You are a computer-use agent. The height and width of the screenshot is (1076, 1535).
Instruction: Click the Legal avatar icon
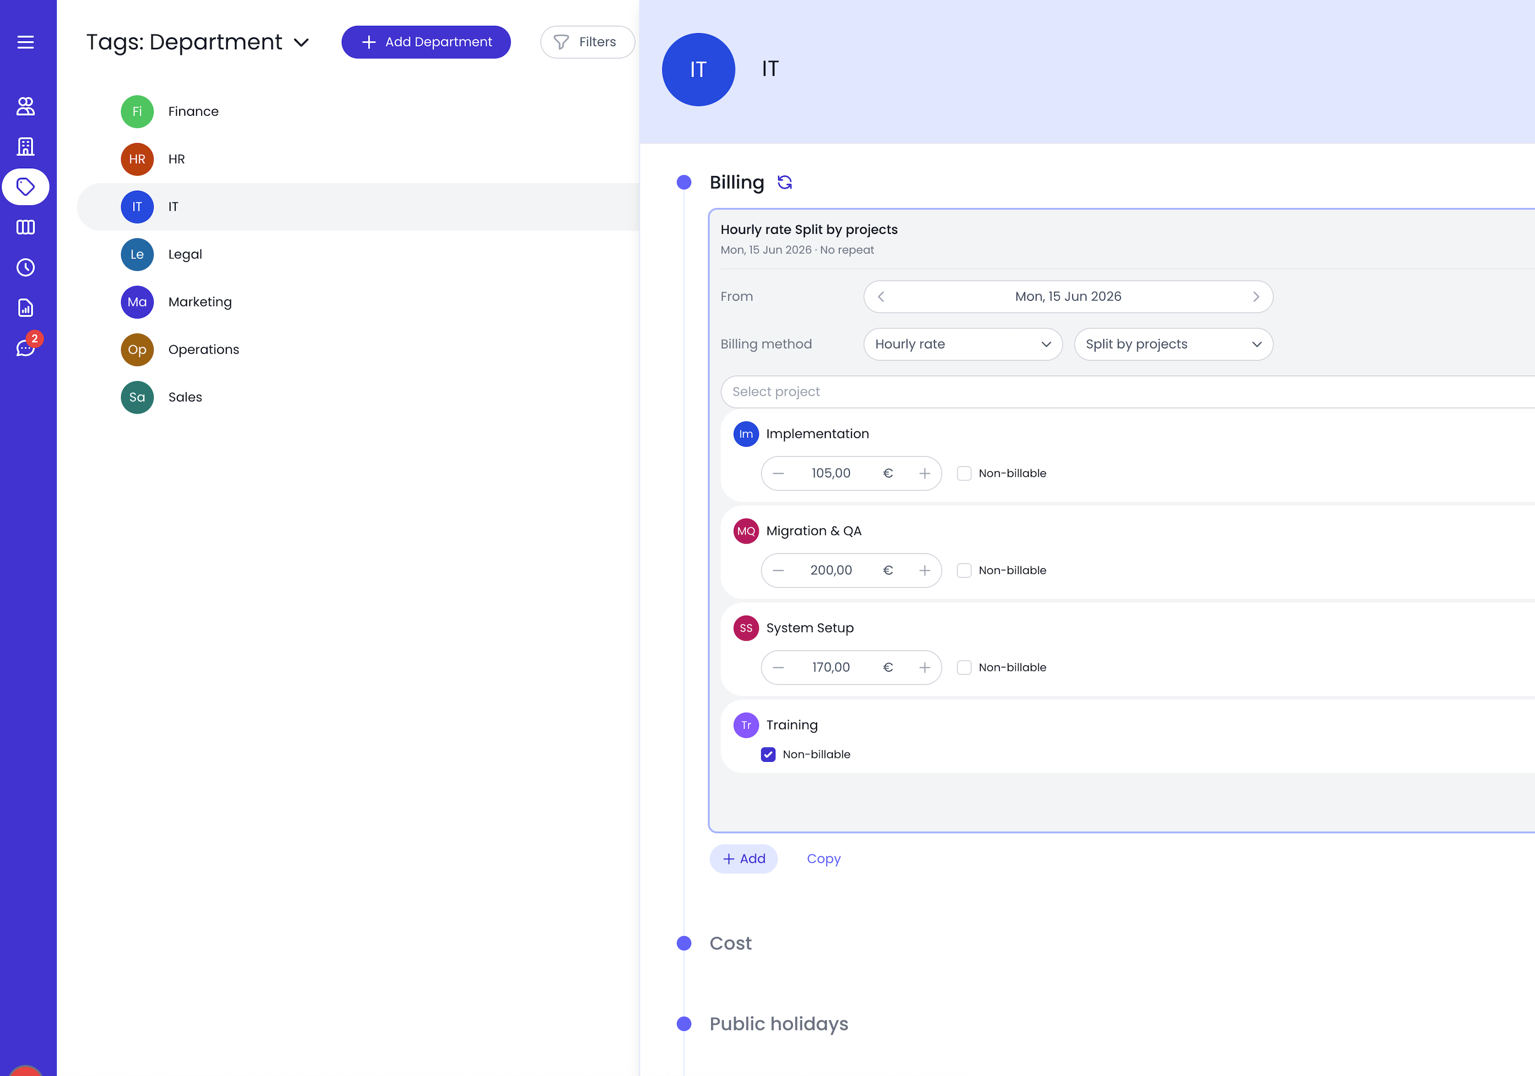(137, 254)
